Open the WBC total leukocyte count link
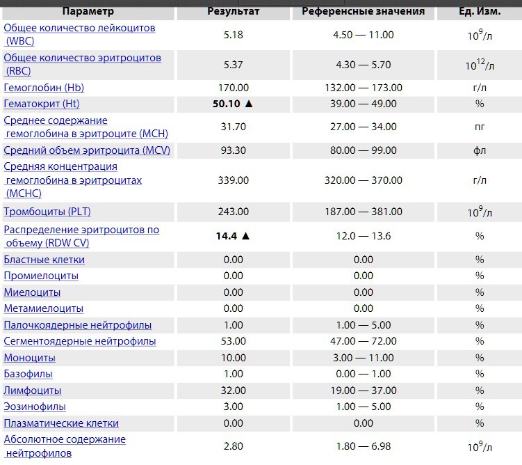 point(79,29)
